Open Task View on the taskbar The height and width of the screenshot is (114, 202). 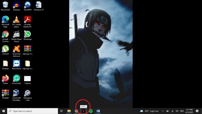click(62, 111)
